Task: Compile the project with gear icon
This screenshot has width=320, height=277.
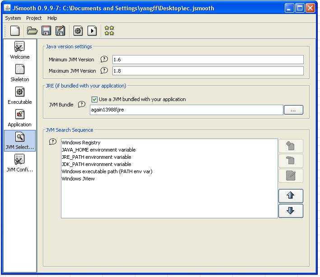Action: 78,31
